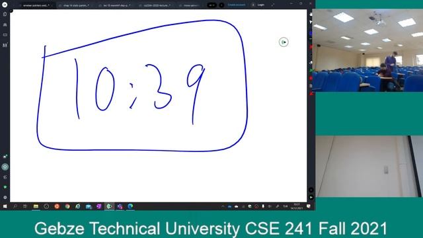Click the round dark button before Create account
The height and width of the screenshot is (238, 423).
pyautogui.click(x=221, y=5)
